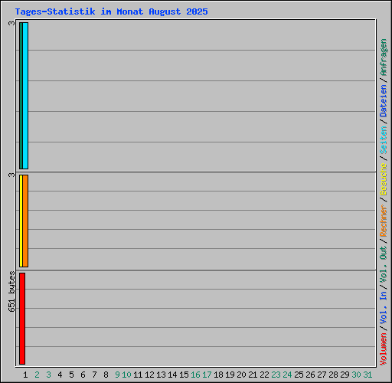This screenshot has width=392, height=383.
Task: Click day label 24 on x-axis
Action: click(x=287, y=375)
